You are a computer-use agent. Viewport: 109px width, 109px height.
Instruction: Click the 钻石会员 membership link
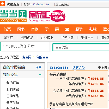[79, 68]
